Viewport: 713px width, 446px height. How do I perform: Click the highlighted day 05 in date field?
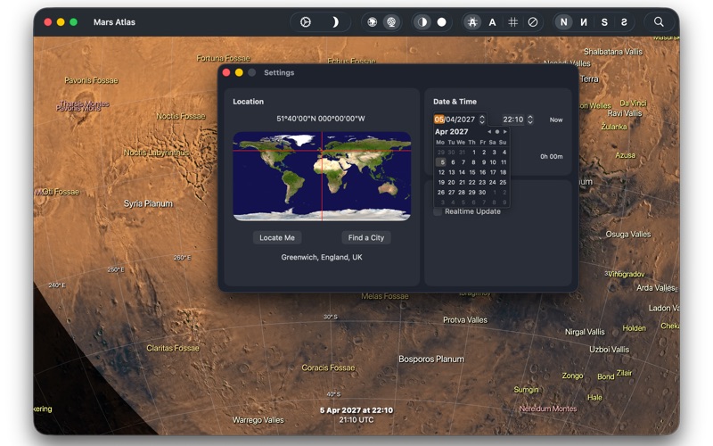click(438, 120)
